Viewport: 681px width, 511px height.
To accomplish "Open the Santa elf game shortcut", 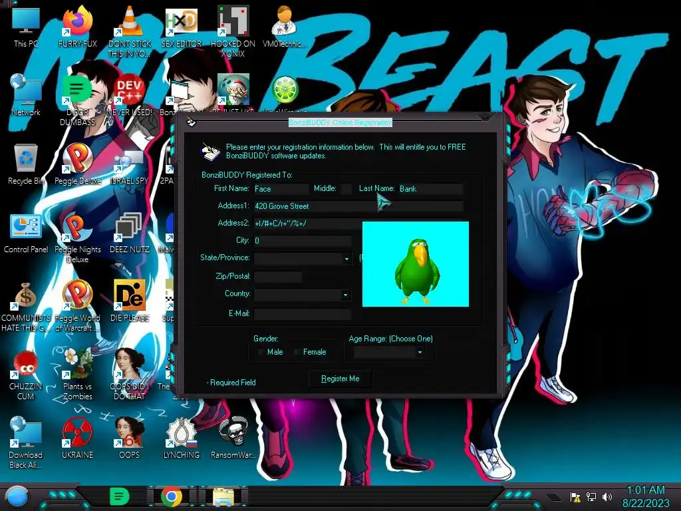I will pyautogui.click(x=233, y=90).
